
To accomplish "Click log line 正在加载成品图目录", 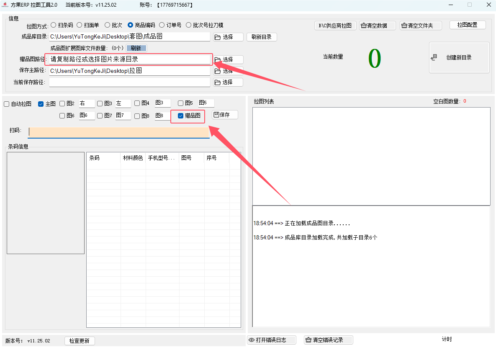I will 302,224.
